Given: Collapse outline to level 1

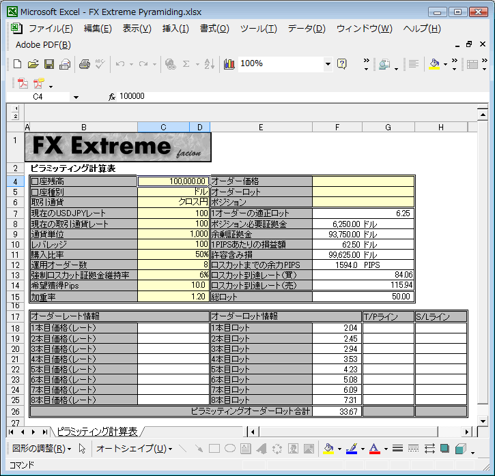Looking at the screenshot, I should (16, 108).
